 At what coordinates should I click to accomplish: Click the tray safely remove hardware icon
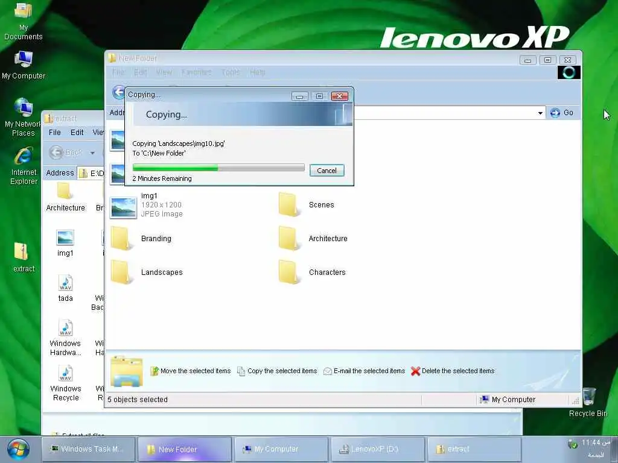[572, 444]
